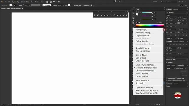Click the GPU Performance rocket icon
The image size is (189, 106).
59,2
